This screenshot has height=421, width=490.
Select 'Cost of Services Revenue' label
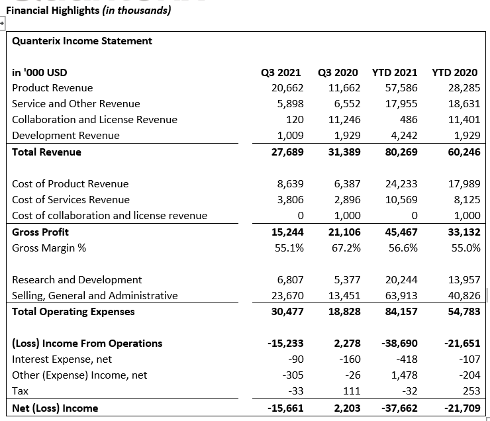(71, 199)
